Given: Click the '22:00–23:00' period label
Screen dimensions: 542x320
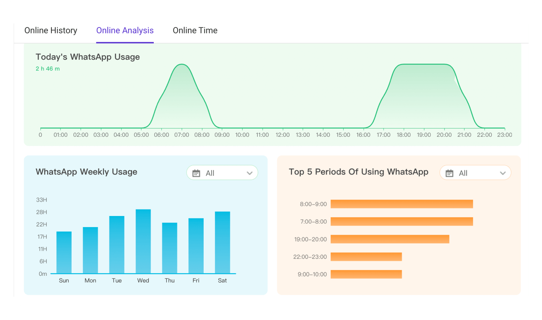Looking at the screenshot, I should tap(310, 257).
